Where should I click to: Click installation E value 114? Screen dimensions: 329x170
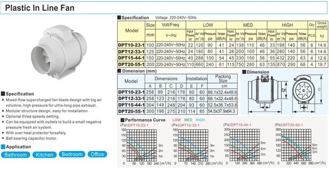[192, 111]
